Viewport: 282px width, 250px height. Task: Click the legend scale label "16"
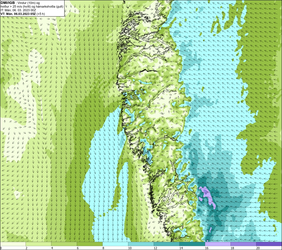tap(207, 248)
